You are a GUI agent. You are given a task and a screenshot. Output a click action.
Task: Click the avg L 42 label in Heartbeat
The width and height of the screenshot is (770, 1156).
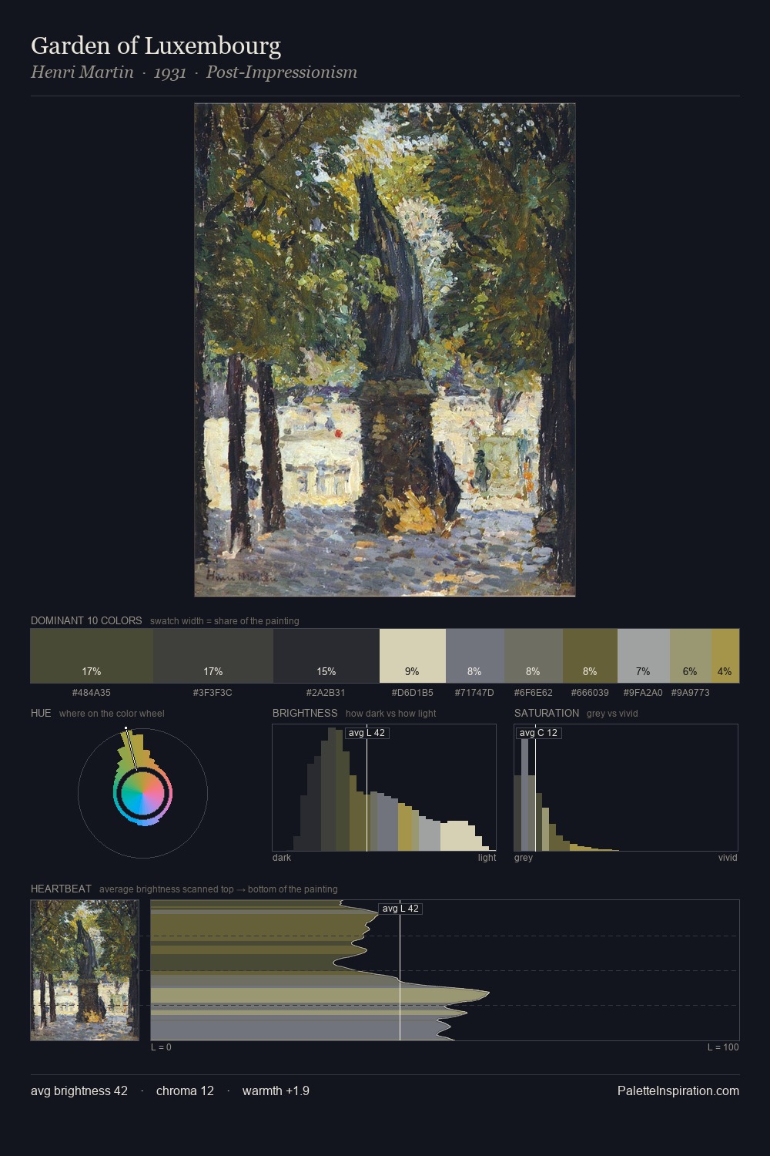pos(400,909)
